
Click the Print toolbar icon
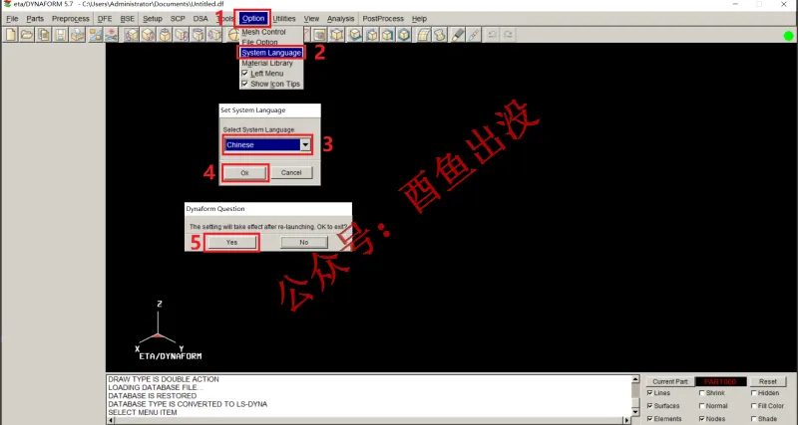tap(78, 35)
